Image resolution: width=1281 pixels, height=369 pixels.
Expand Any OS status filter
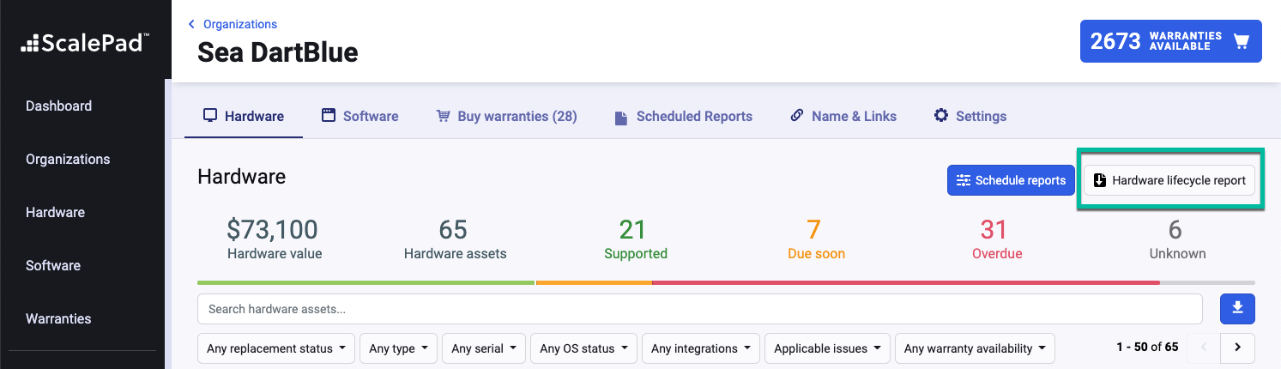583,348
